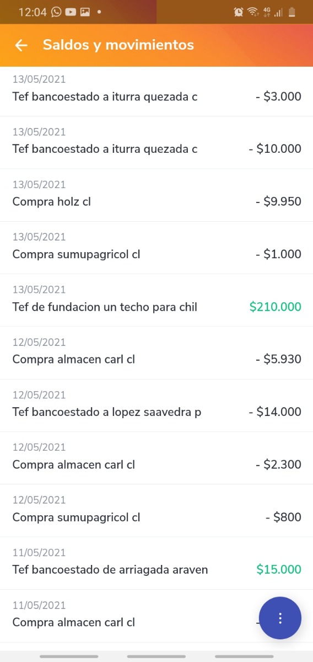Tap the gallery image notification icon
313x662 pixels.
85,12
